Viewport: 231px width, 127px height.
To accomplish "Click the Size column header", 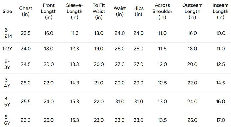I will (x=7, y=11).
